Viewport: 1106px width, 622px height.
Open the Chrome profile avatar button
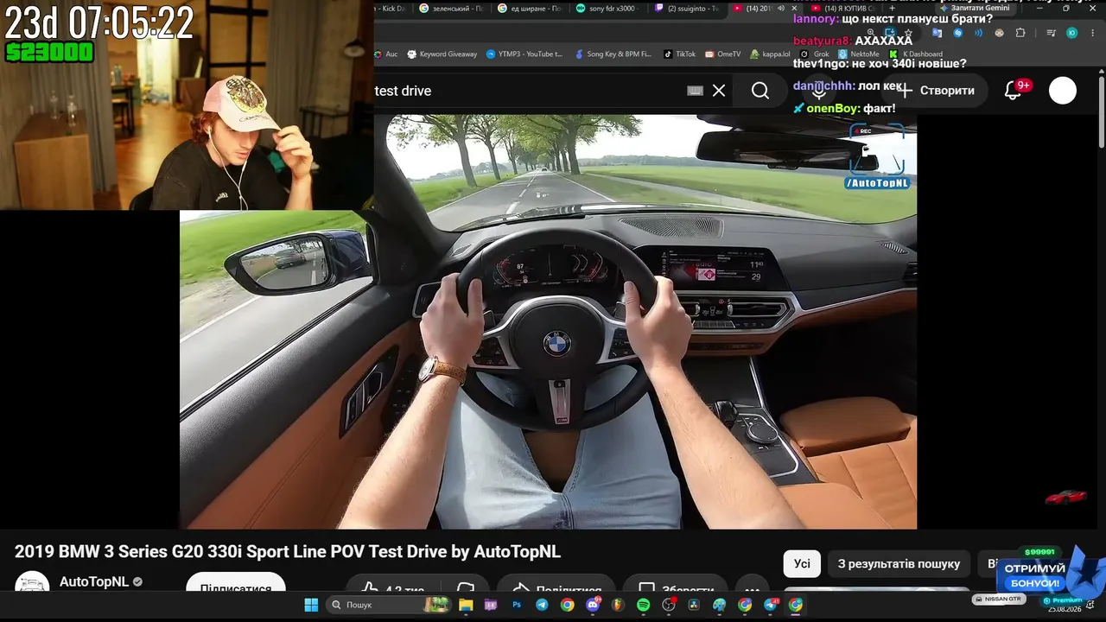(1071, 33)
